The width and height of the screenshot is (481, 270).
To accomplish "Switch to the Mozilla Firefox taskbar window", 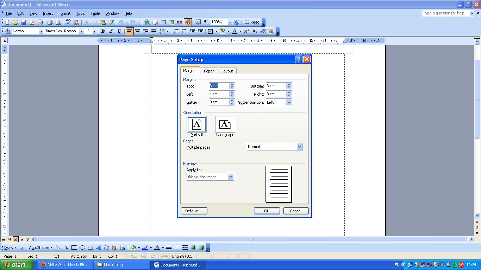I will click(65, 265).
